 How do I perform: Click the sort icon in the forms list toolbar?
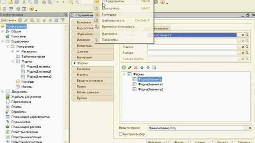pyautogui.click(x=154, y=68)
